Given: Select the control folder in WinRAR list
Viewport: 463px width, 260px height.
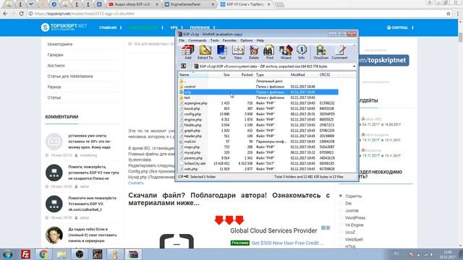Looking at the screenshot, I should [x=258, y=87].
